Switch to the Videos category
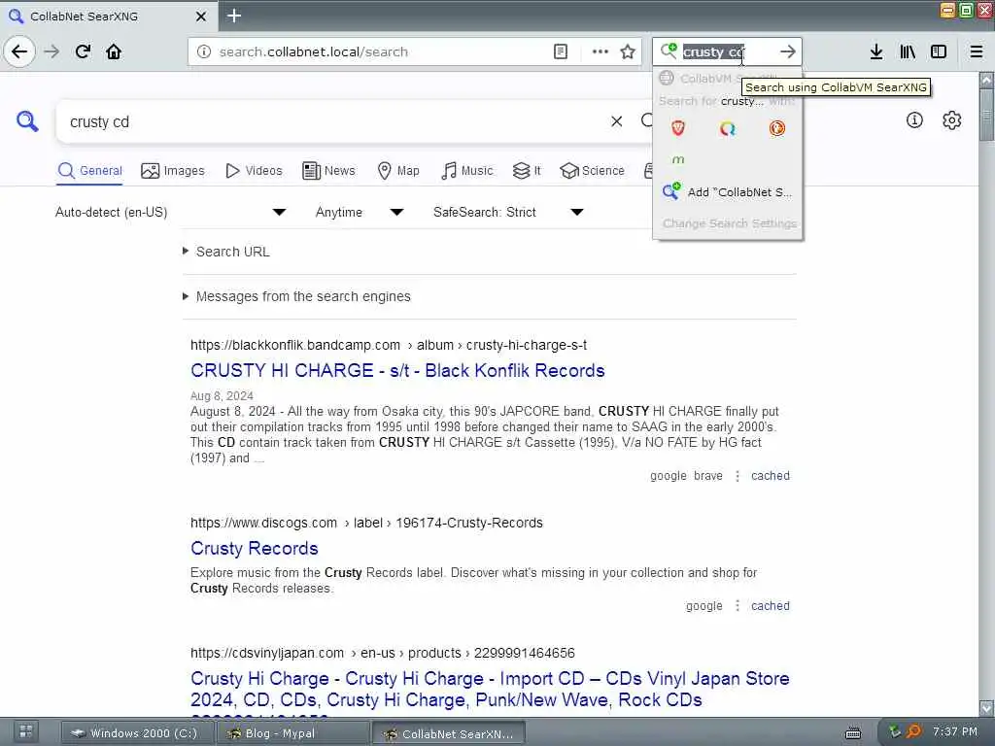This screenshot has width=995, height=746. 254,171
